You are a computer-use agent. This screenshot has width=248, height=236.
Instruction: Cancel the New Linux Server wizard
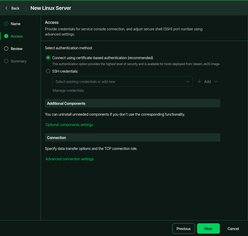pos(233,229)
